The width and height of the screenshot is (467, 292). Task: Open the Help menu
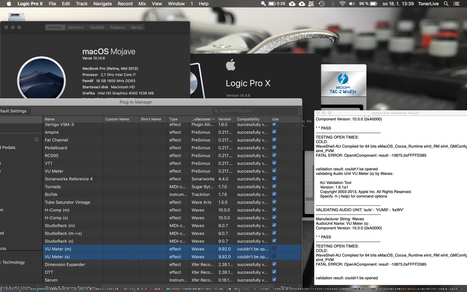[x=204, y=4]
